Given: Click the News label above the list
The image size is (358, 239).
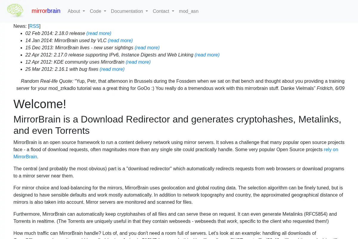Looking at the screenshot, I should pyautogui.click(x=20, y=26).
